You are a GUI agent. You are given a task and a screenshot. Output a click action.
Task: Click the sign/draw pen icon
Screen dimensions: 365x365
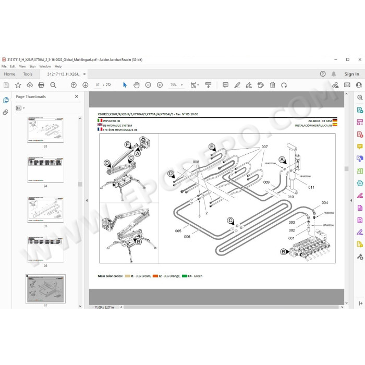point(249,85)
